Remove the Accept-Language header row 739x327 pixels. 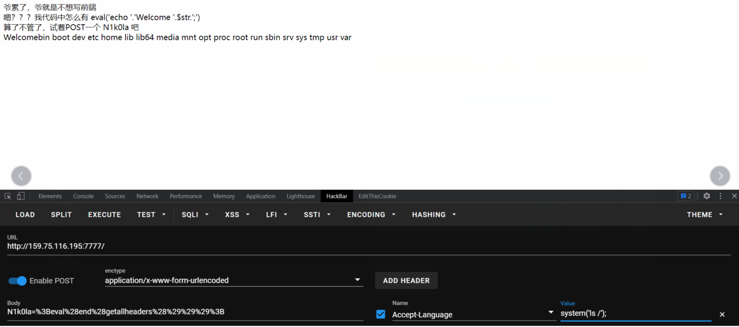(x=722, y=314)
